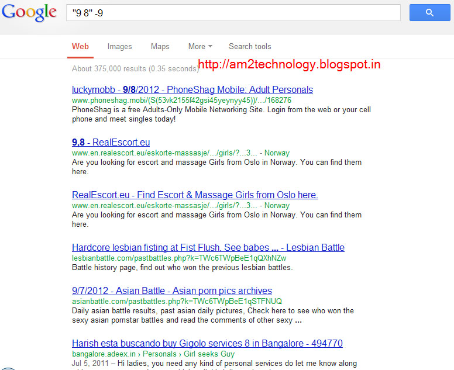Open the 9/7/2012 Asian Battle result
Screen dimensions: 454x370
(172, 291)
